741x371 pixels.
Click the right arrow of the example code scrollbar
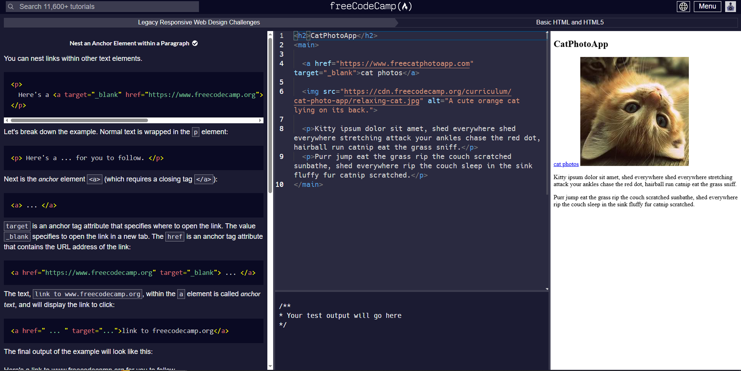(260, 120)
